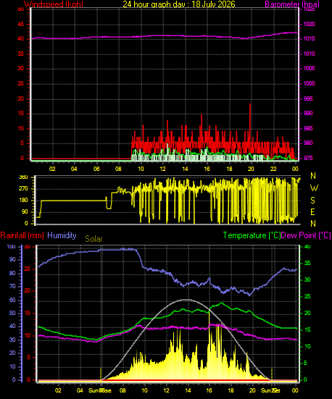Select the 1010 barometer axis value
This screenshot has width=332, height=399.
[309, 54]
